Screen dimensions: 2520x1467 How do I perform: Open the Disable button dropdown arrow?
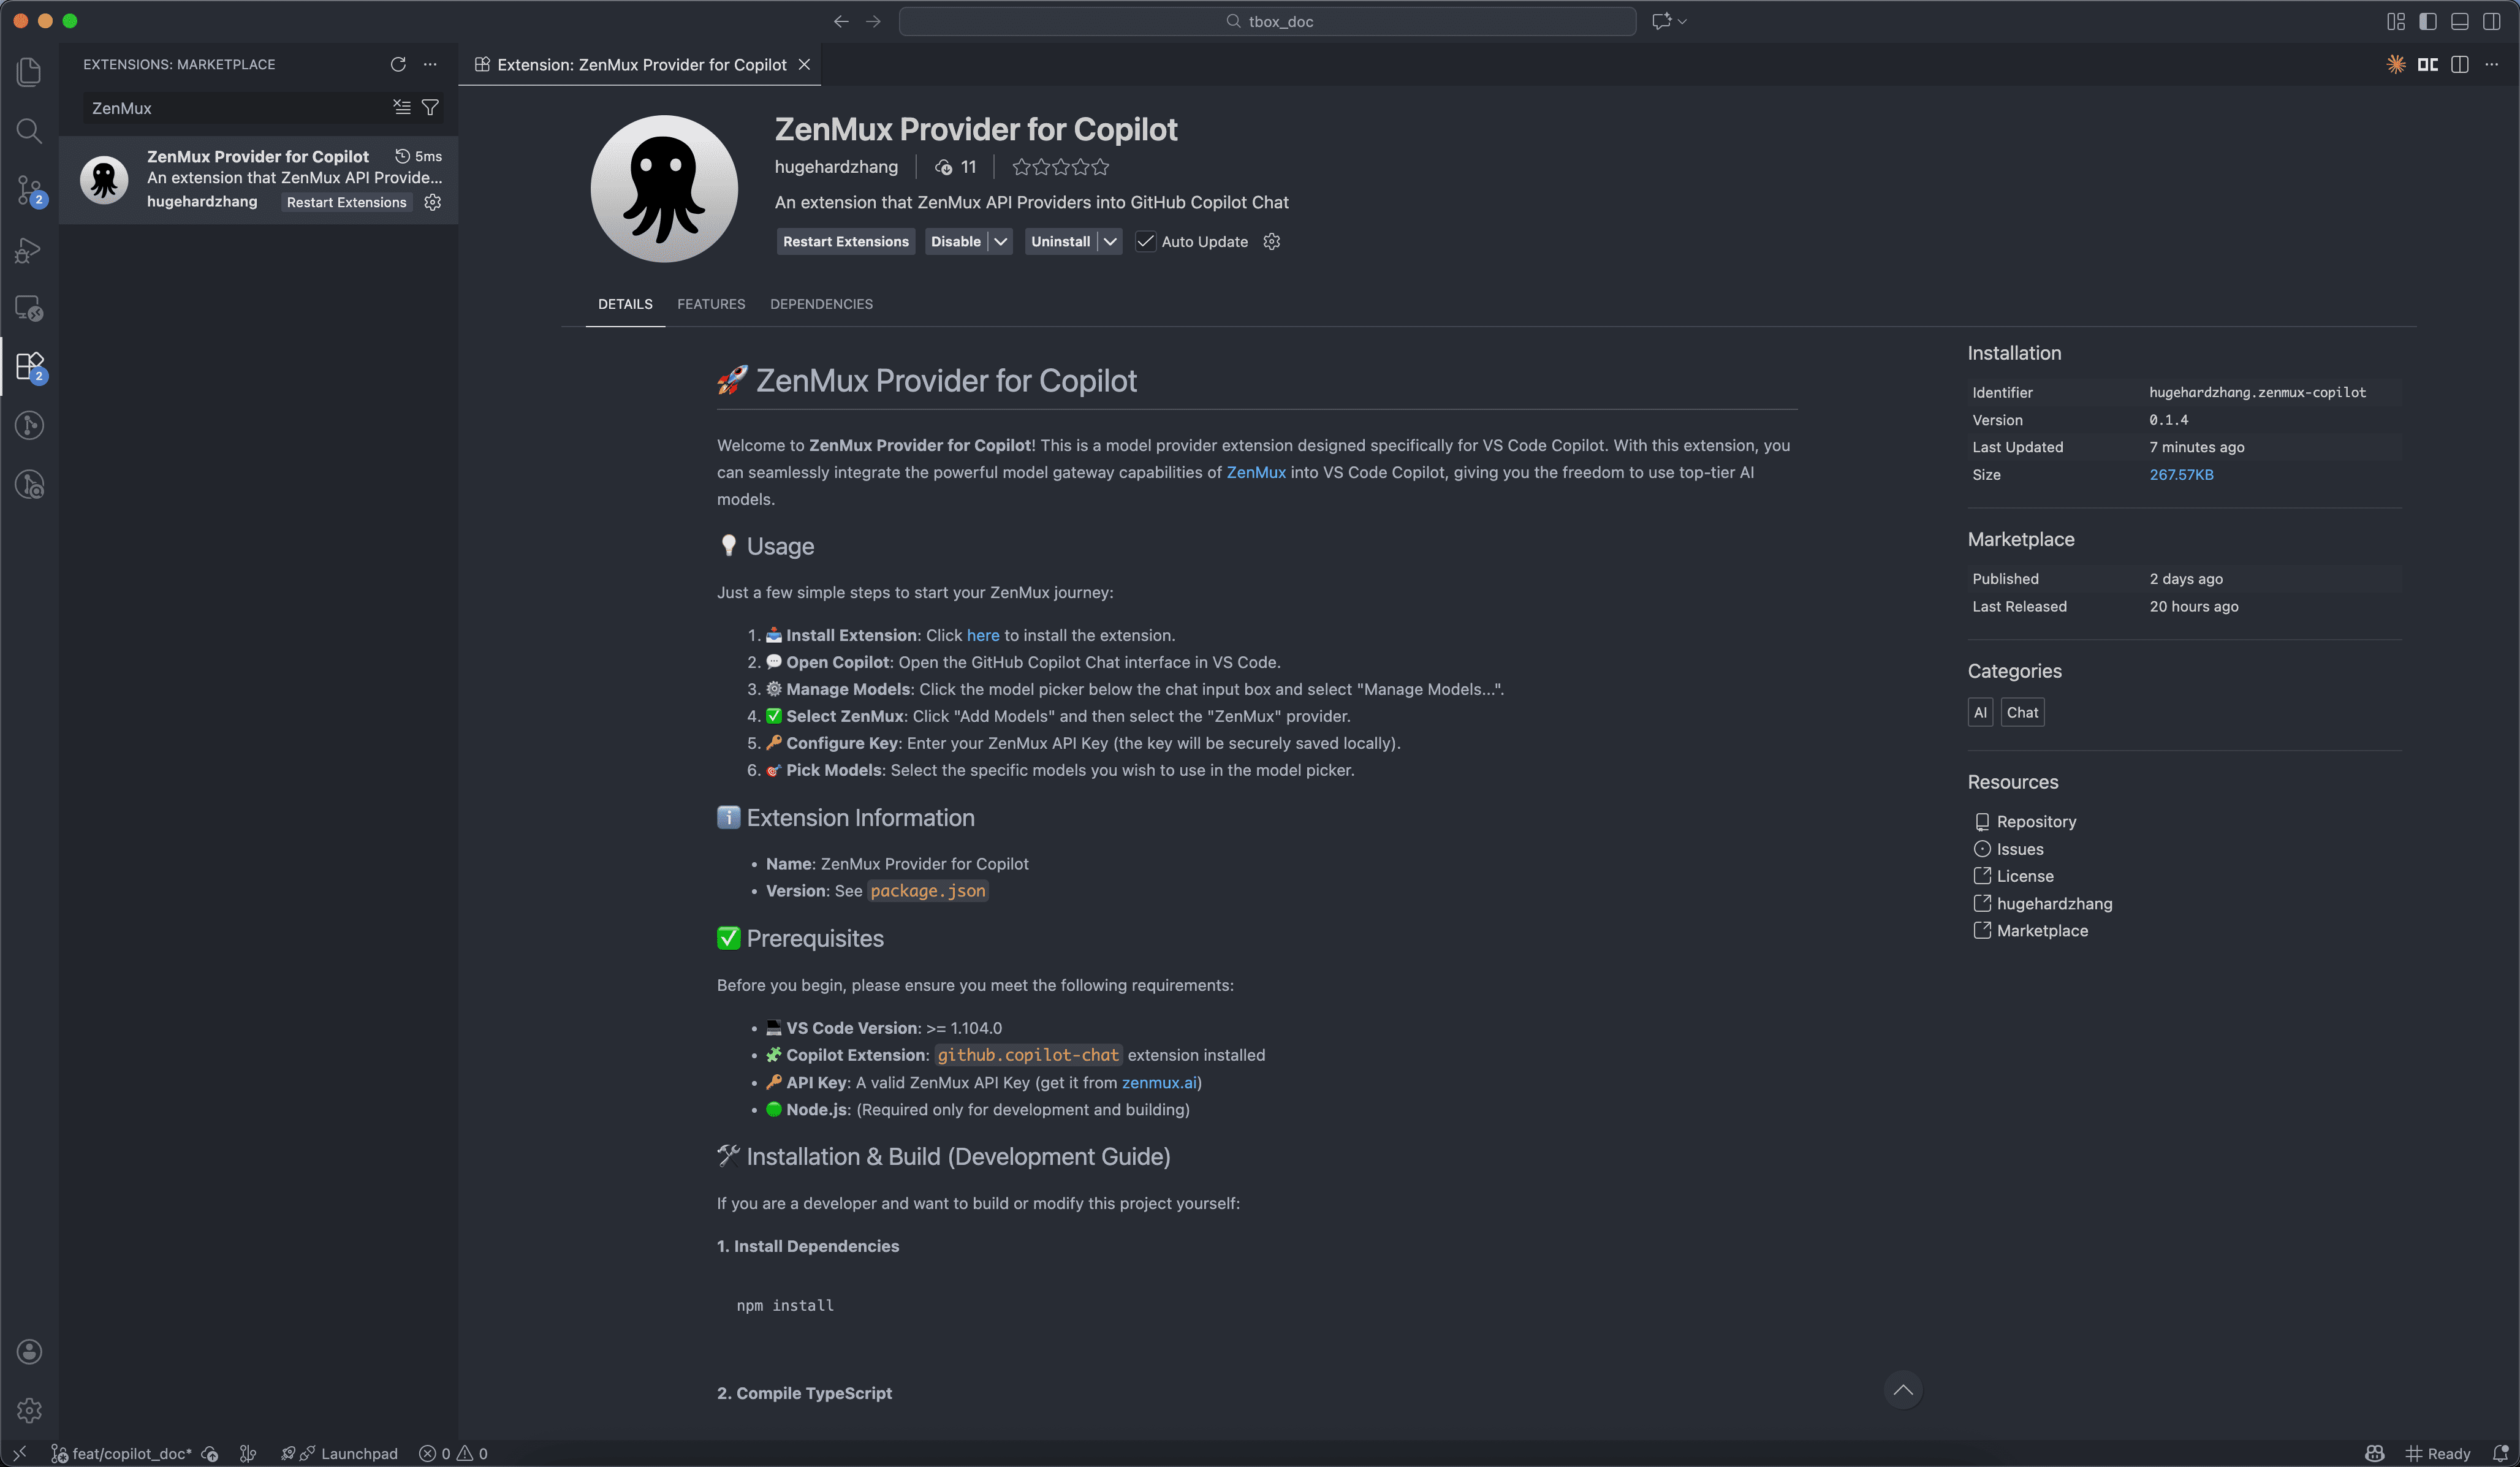point(1001,241)
